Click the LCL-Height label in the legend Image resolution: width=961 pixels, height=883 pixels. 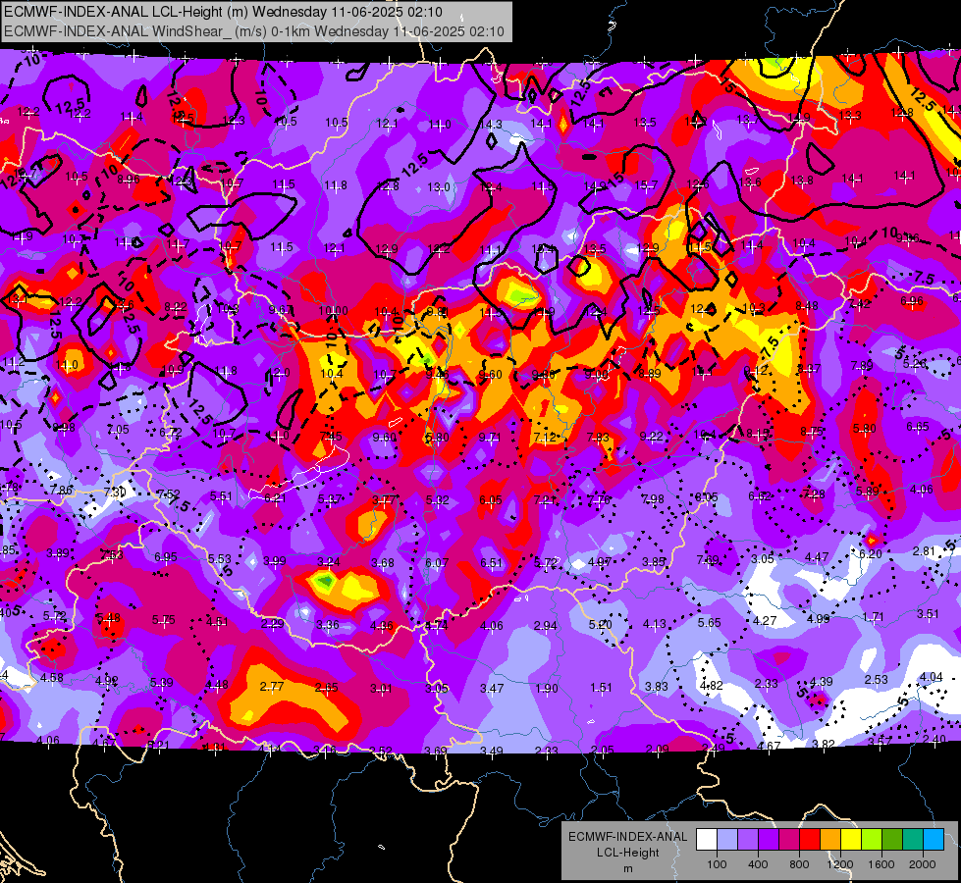click(x=627, y=853)
